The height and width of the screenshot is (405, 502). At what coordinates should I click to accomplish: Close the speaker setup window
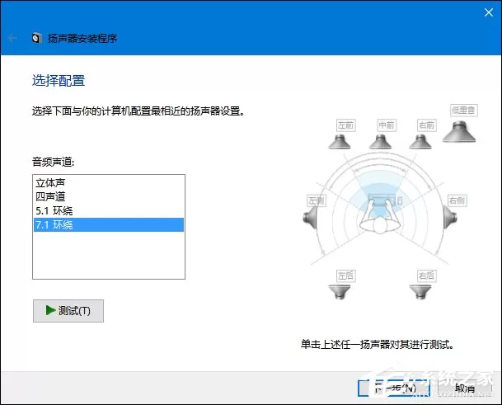click(x=489, y=12)
